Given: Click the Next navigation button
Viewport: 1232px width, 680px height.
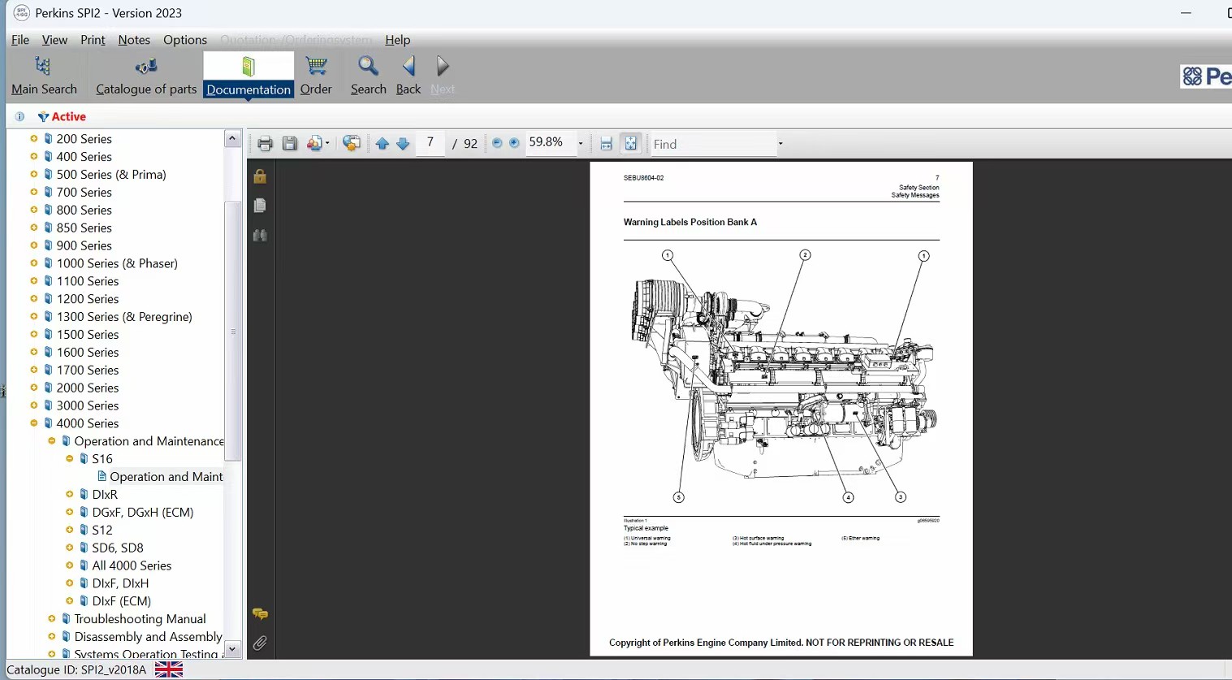Looking at the screenshot, I should pos(443,75).
